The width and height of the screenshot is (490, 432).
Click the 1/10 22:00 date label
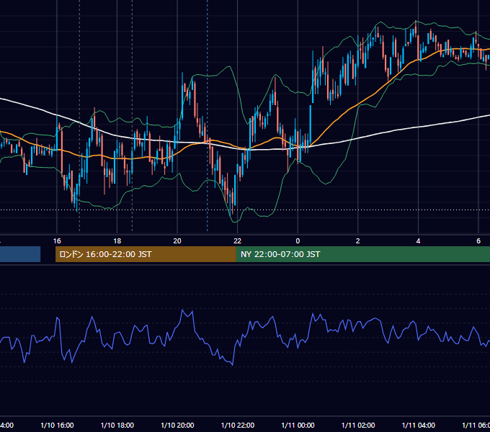[x=238, y=425]
